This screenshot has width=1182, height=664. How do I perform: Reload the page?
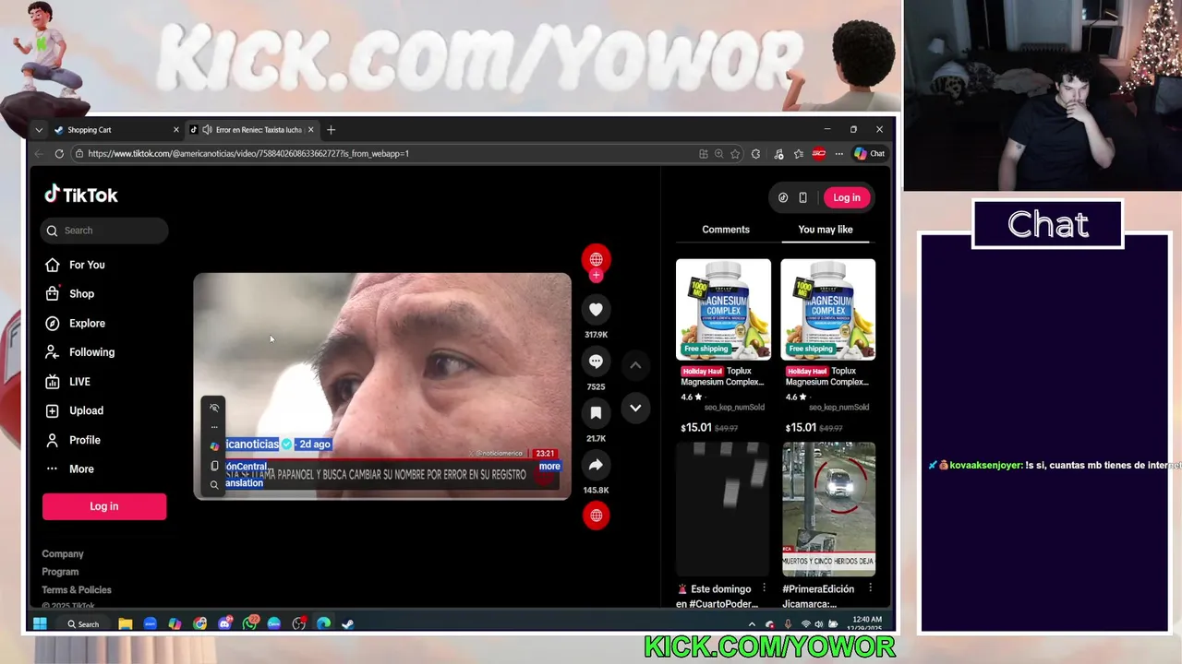tap(59, 154)
